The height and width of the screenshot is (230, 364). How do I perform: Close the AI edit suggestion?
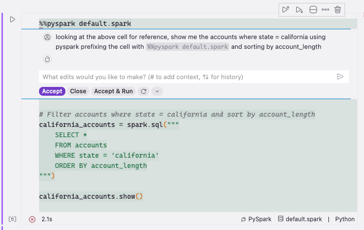tap(78, 91)
